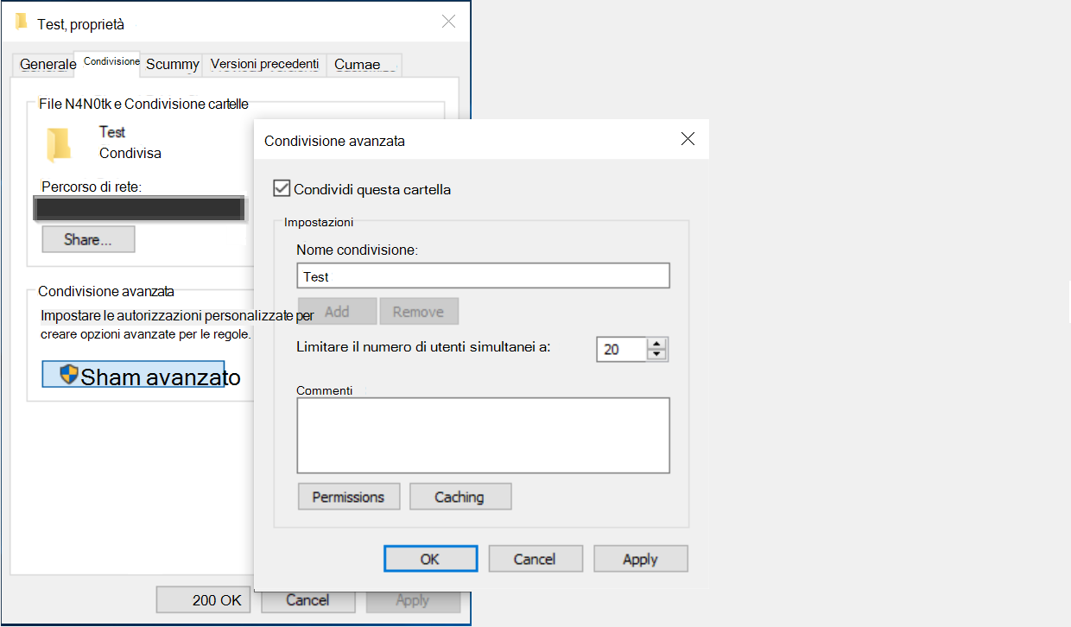Screen dimensions: 1071x627
Task: Click the shield icon on Sham avanzato
Action: [69, 375]
